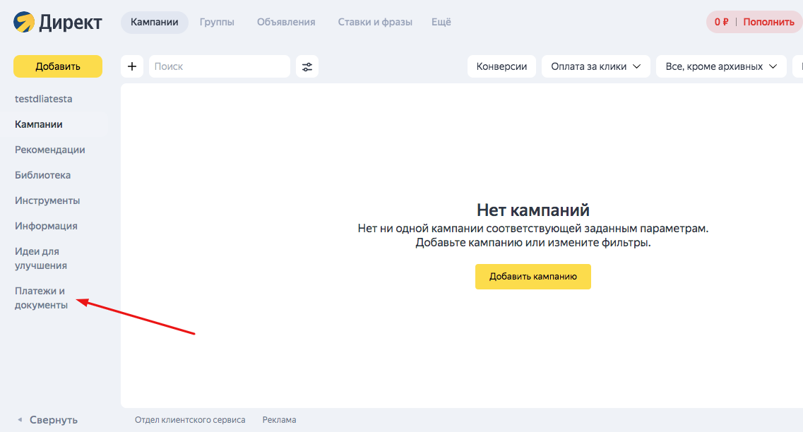The height and width of the screenshot is (432, 803).
Task: Open Платежи и документы in sidebar
Action: point(41,298)
